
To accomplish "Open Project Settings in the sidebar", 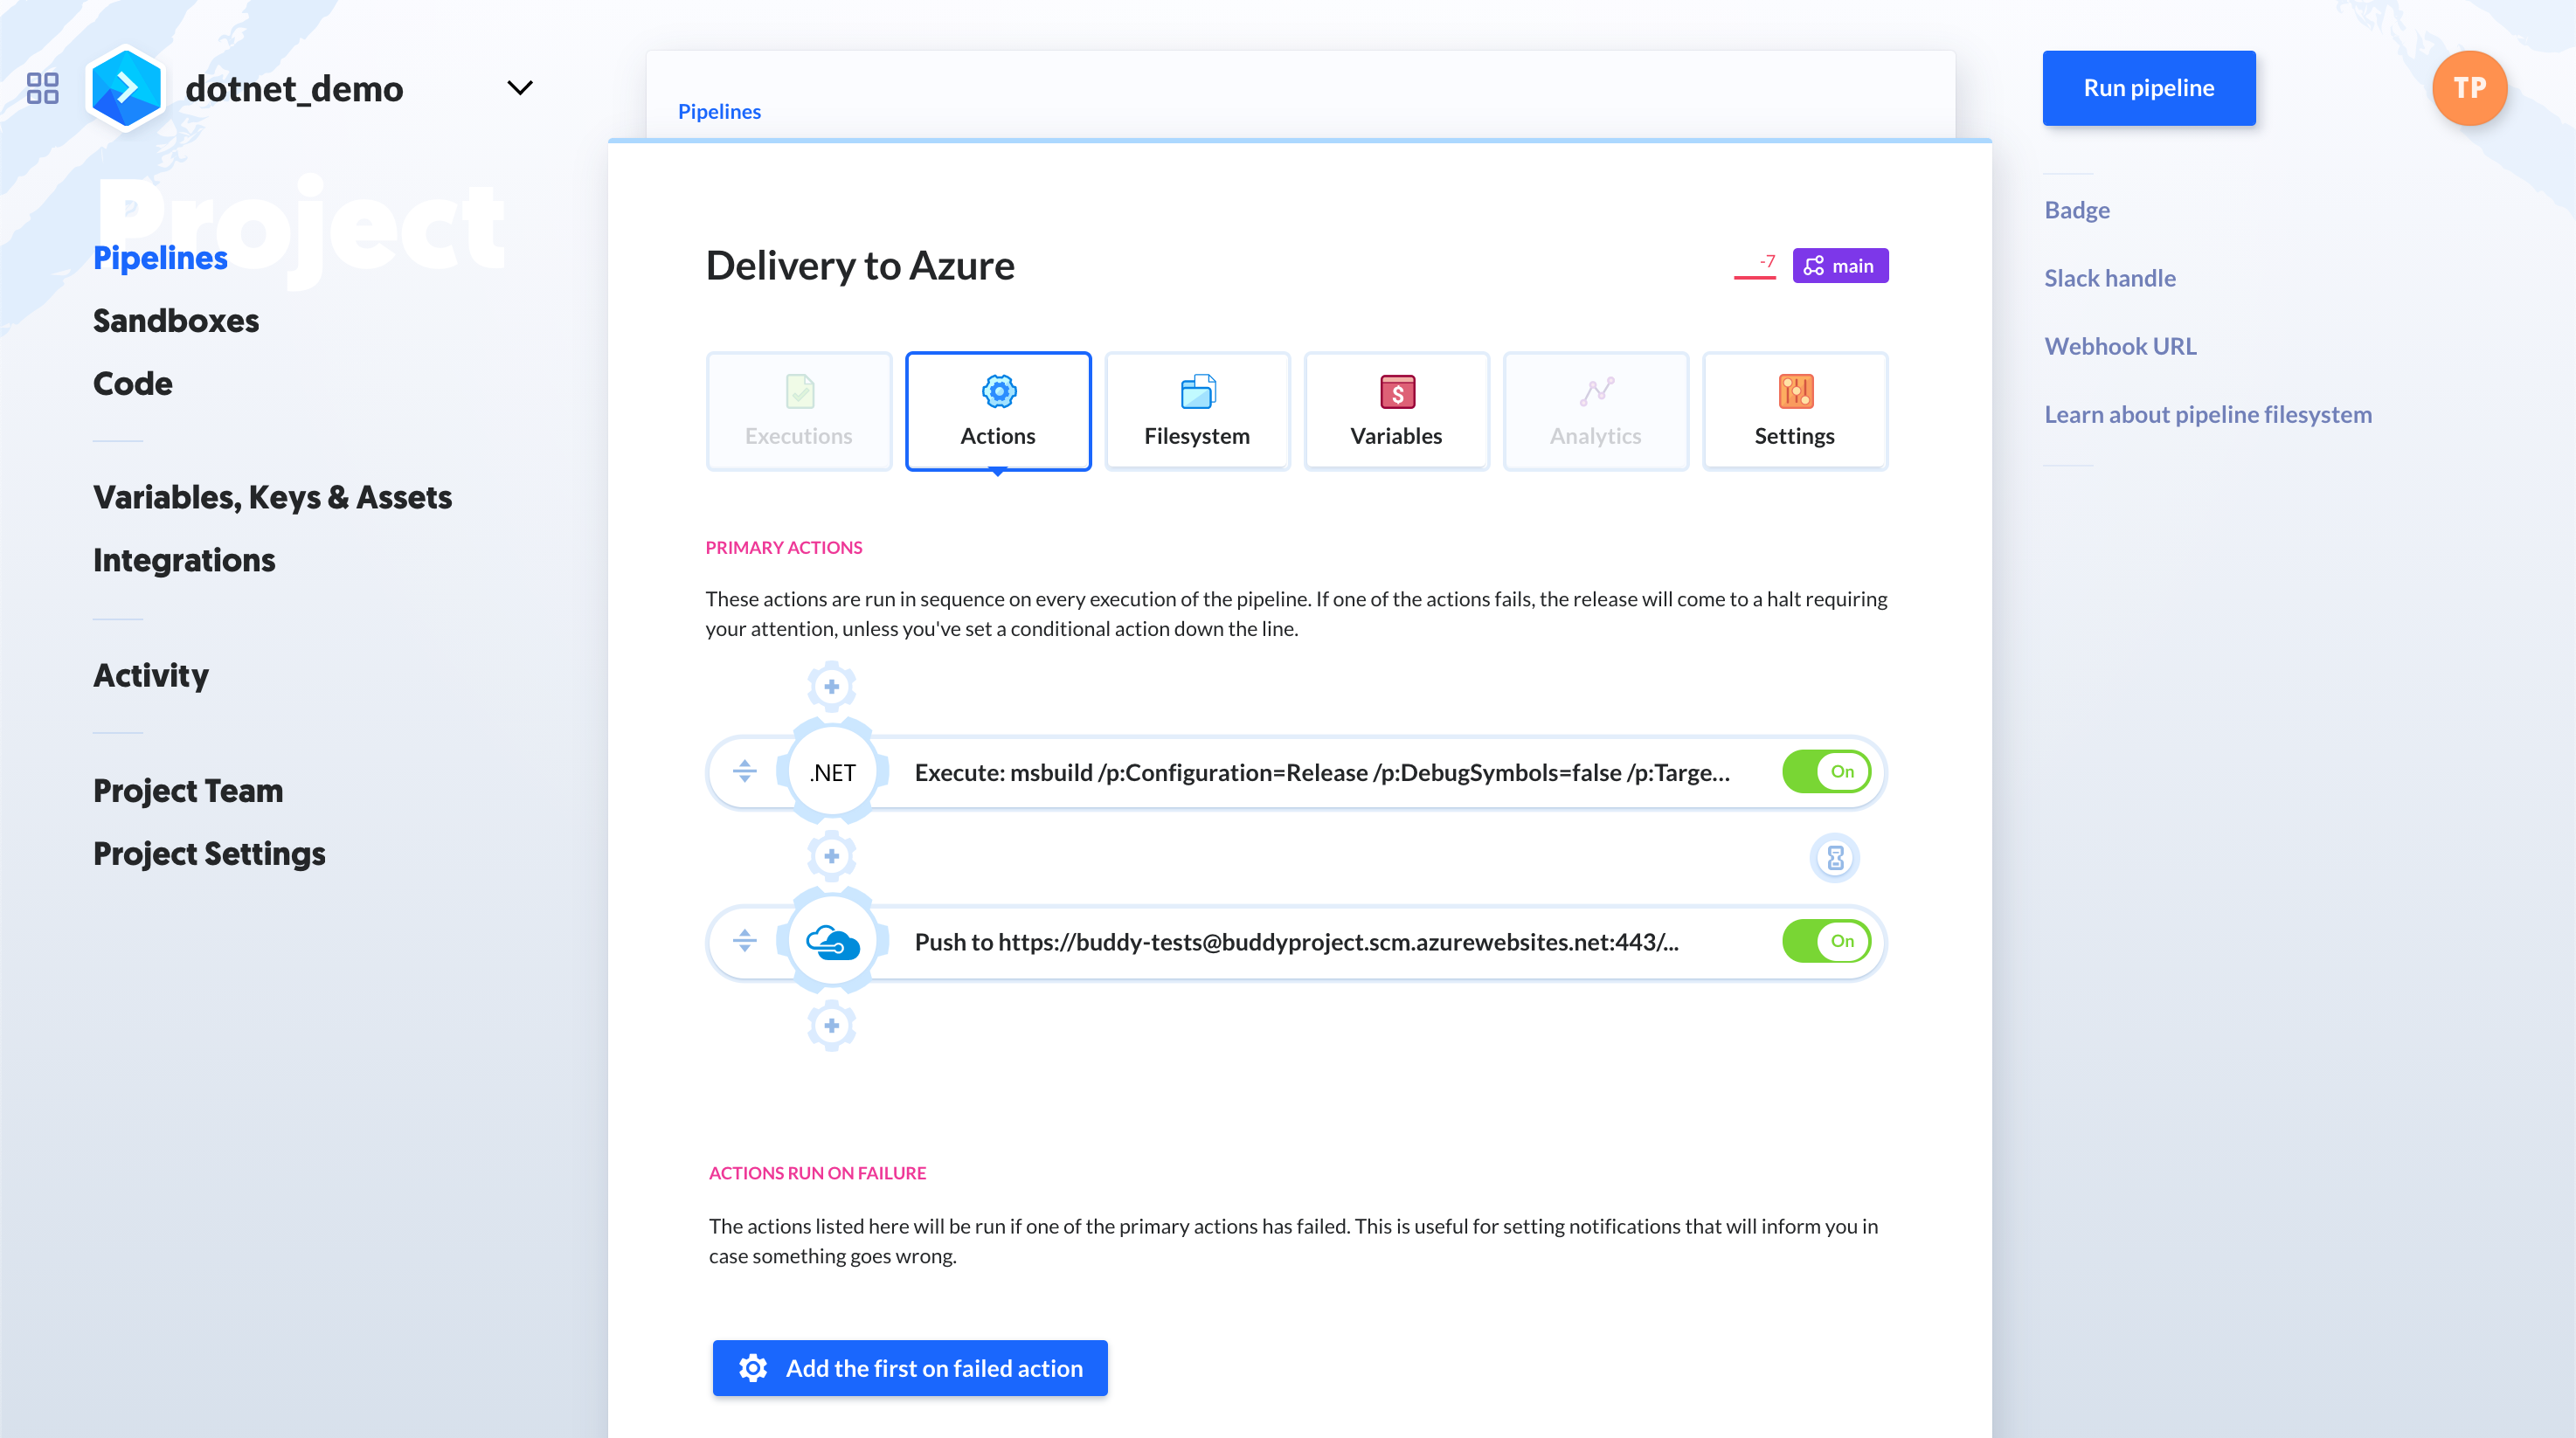I will coord(209,853).
